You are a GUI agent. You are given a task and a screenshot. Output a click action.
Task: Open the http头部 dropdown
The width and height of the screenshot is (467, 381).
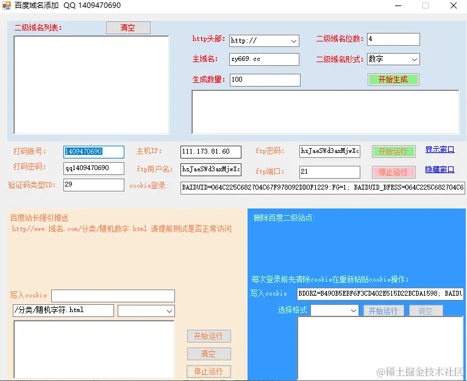294,41
